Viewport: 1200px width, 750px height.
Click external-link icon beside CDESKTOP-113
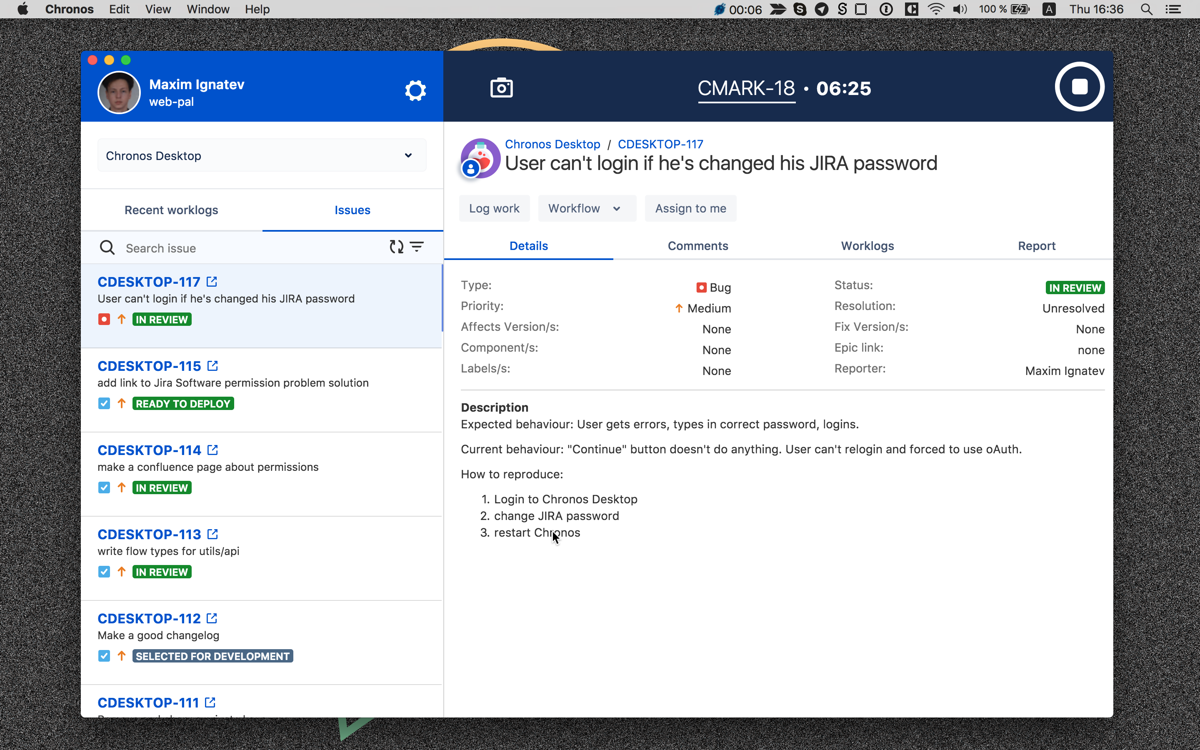(213, 534)
